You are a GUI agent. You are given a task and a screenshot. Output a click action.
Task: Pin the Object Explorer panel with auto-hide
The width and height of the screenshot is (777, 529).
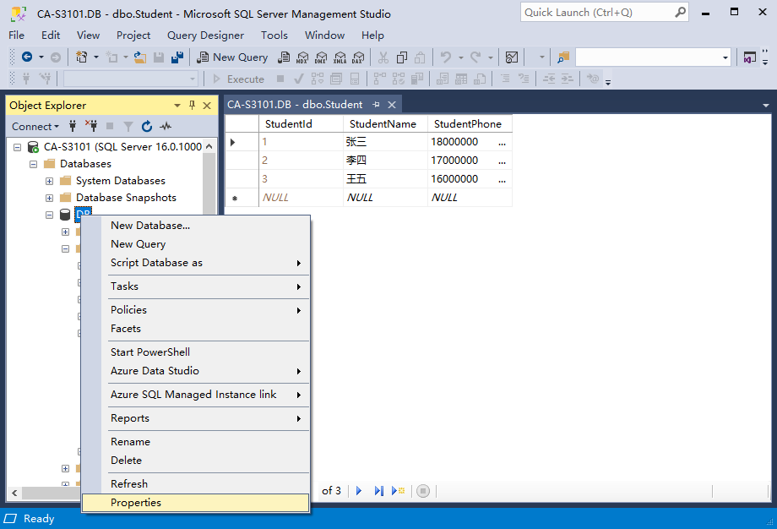click(x=192, y=106)
